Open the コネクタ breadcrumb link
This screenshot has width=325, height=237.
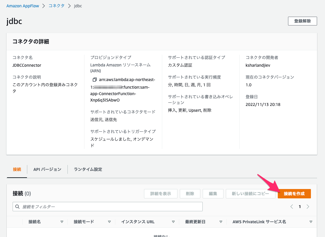pos(56,6)
